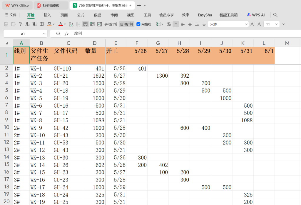
Task: Click the 1088 cell in column K
Action: [243, 120]
